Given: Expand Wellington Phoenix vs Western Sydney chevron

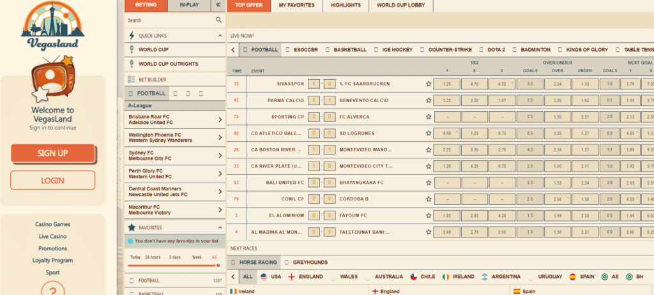Looking at the screenshot, I should [220, 138].
